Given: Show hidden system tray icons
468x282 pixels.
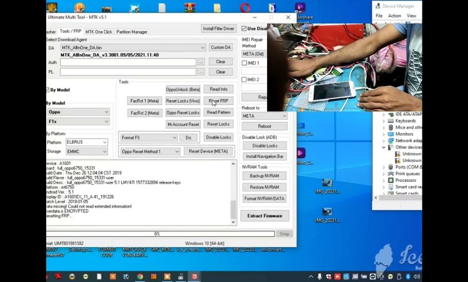Looking at the screenshot, I should coord(311,277).
